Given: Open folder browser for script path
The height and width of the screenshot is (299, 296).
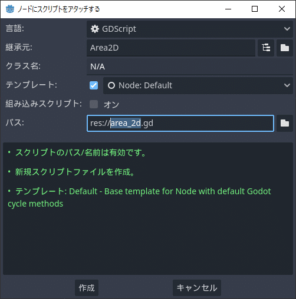Looking at the screenshot, I should [x=285, y=123].
